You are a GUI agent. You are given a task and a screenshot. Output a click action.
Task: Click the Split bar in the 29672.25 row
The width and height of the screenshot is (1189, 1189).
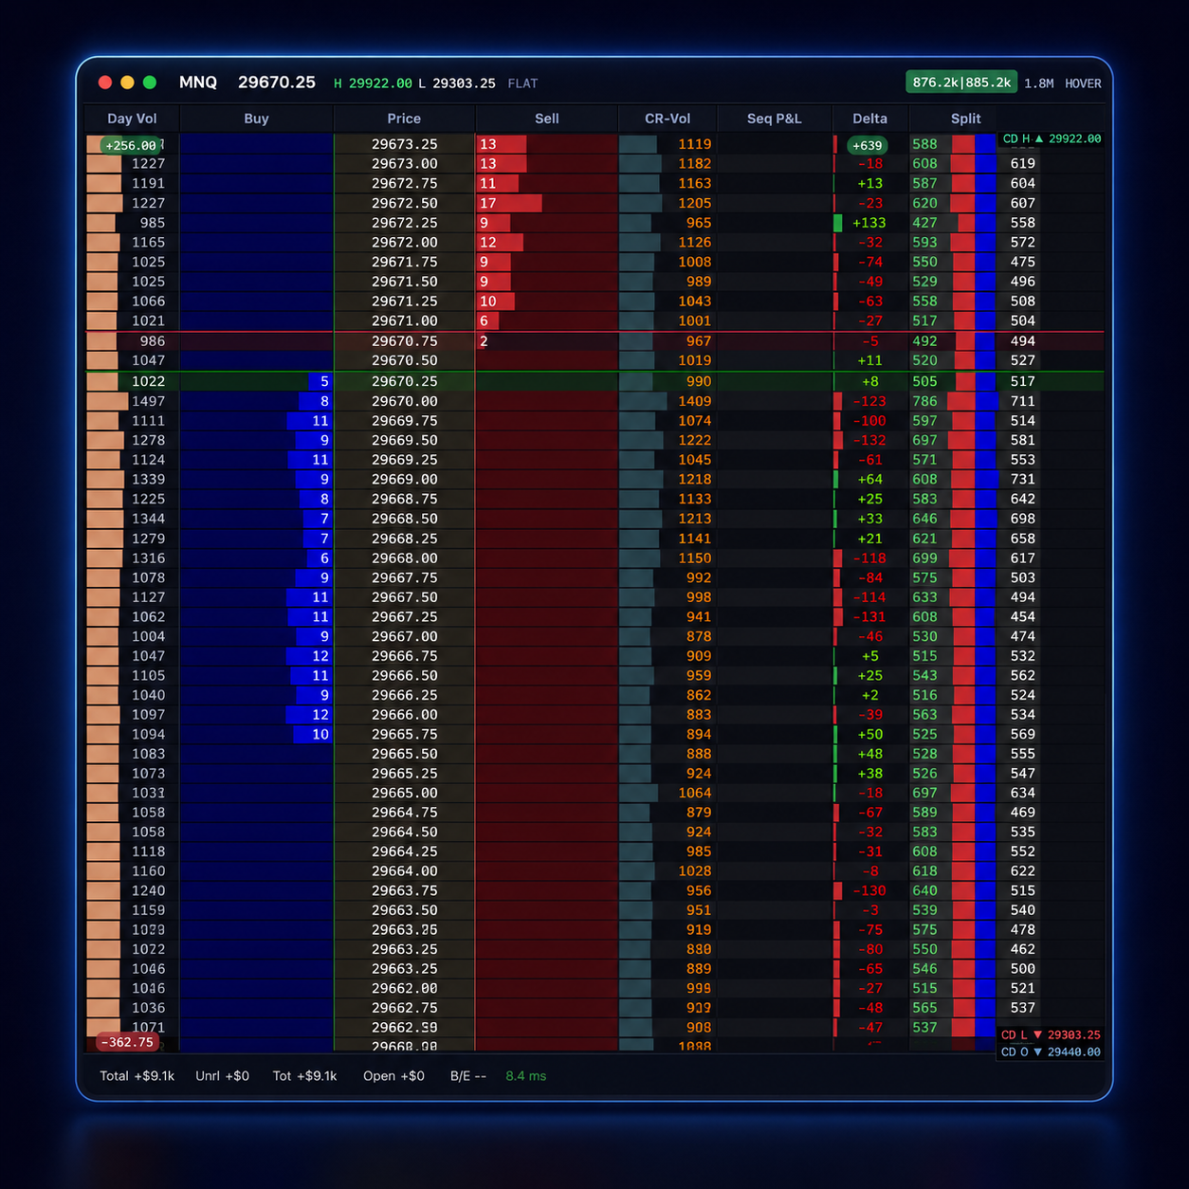coord(977,223)
